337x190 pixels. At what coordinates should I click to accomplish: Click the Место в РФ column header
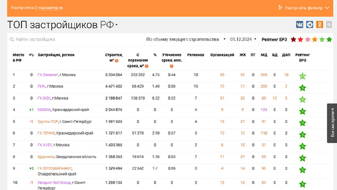click(18, 58)
